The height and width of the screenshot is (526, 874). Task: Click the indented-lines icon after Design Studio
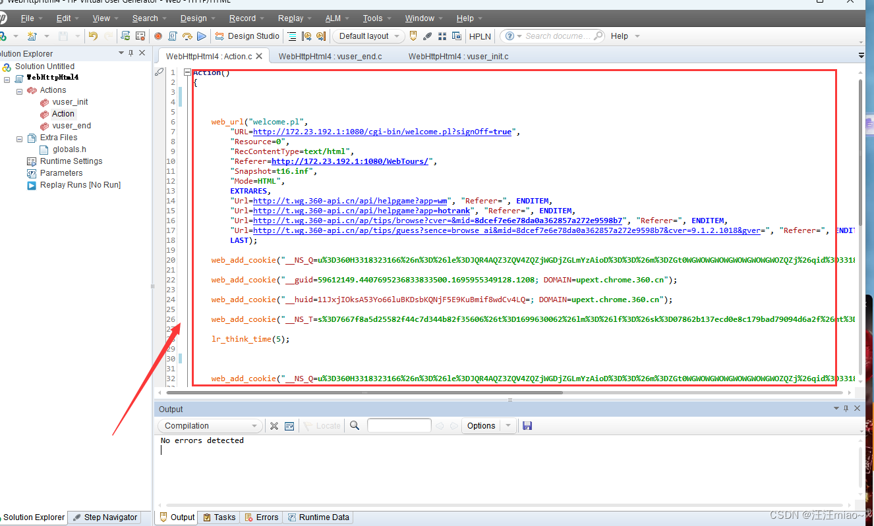coord(292,36)
